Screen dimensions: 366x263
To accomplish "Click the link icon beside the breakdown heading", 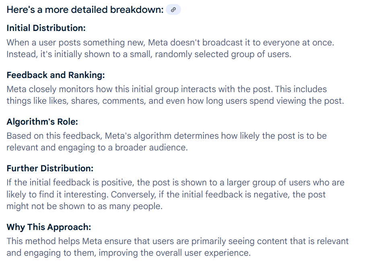I will [173, 10].
